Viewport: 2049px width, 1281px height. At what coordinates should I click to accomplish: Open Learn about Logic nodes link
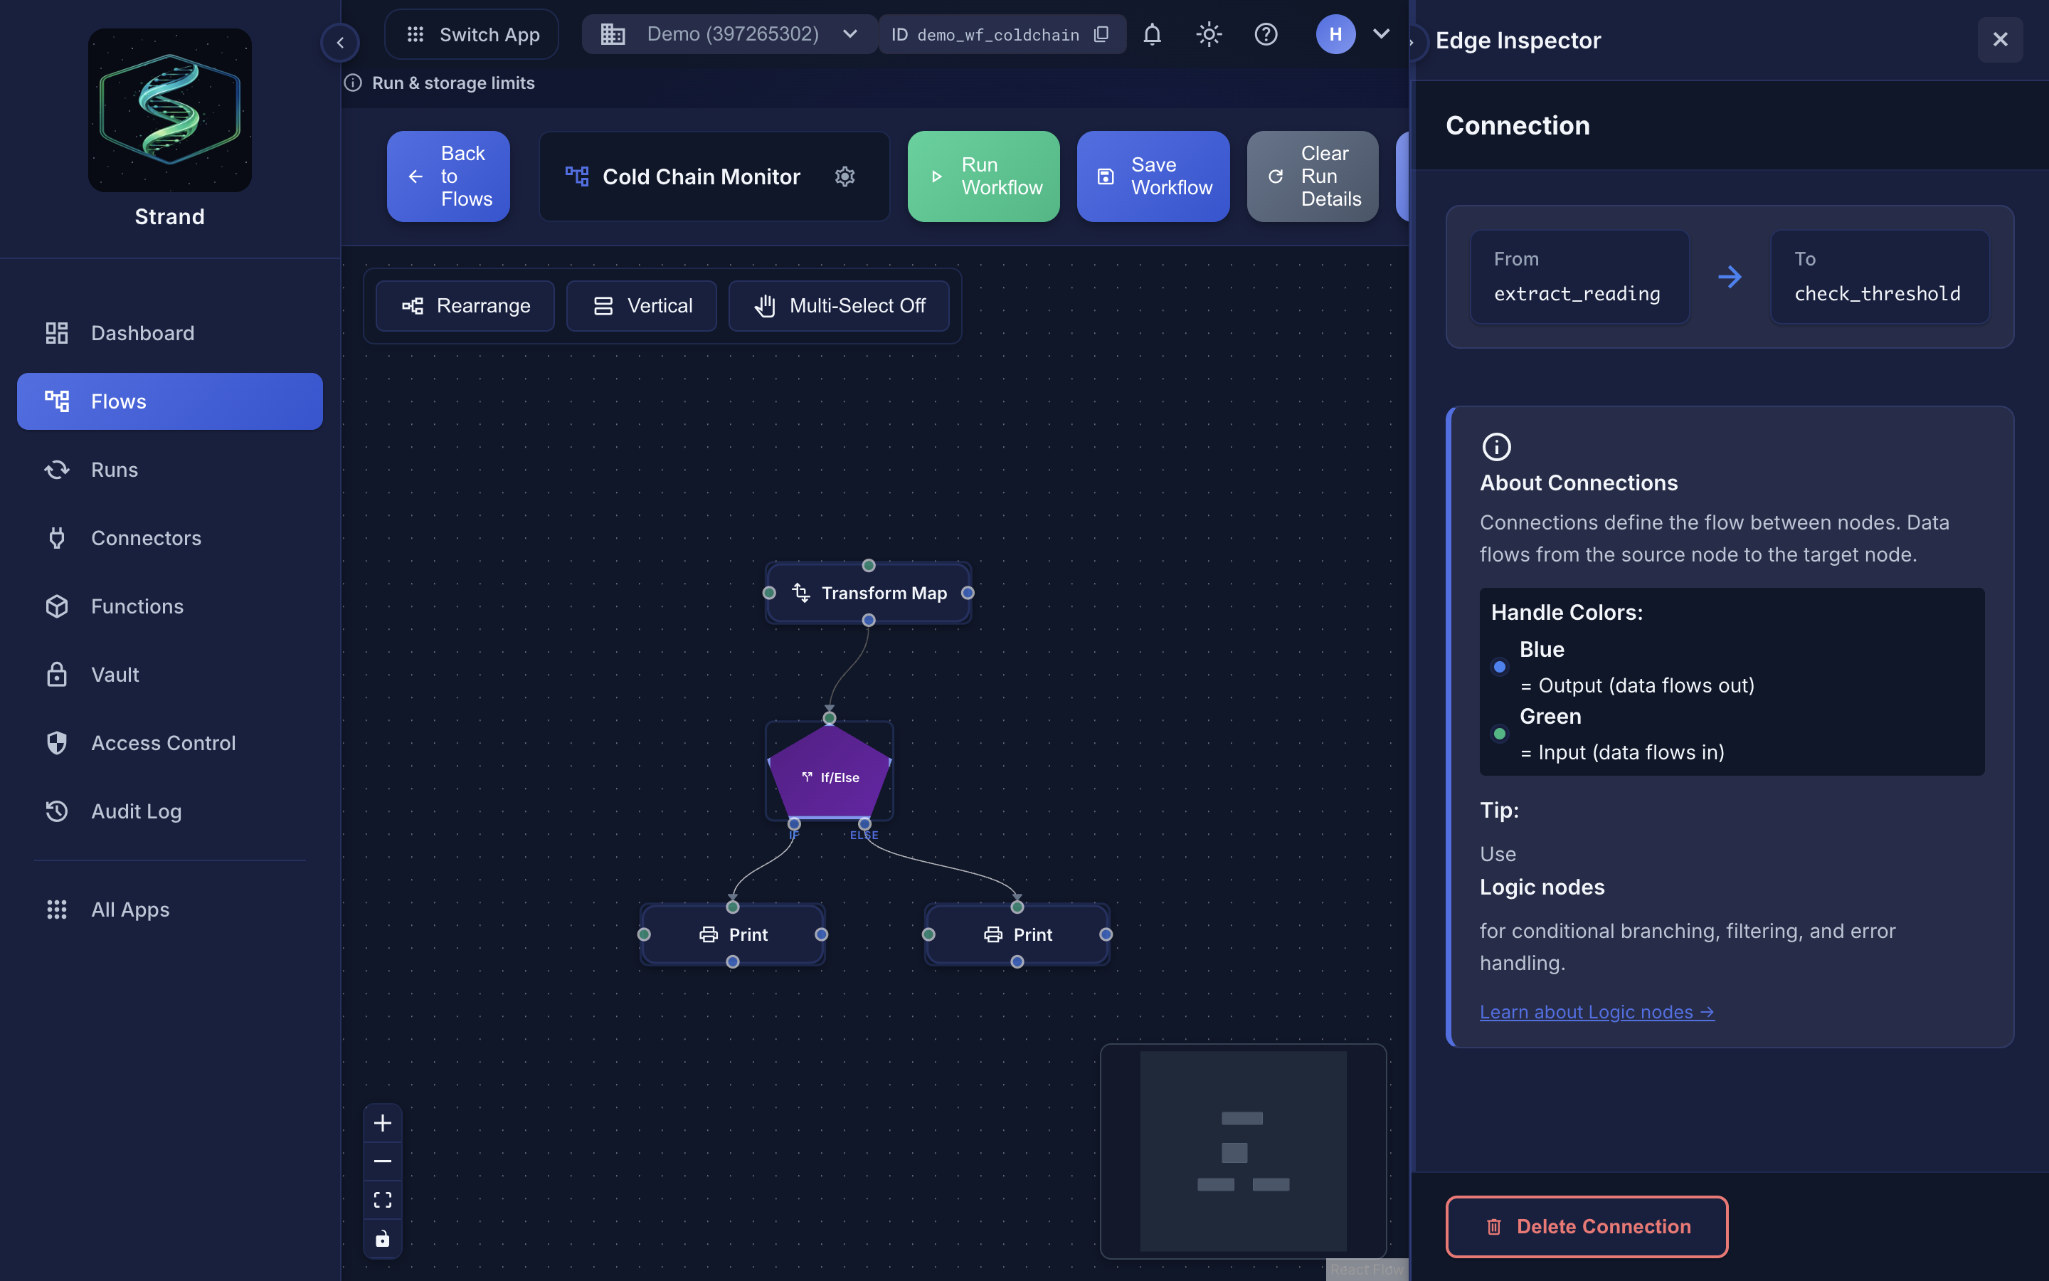point(1597,1011)
